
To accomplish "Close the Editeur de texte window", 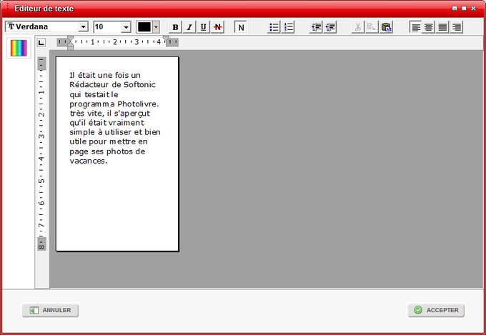I will tap(473, 9).
